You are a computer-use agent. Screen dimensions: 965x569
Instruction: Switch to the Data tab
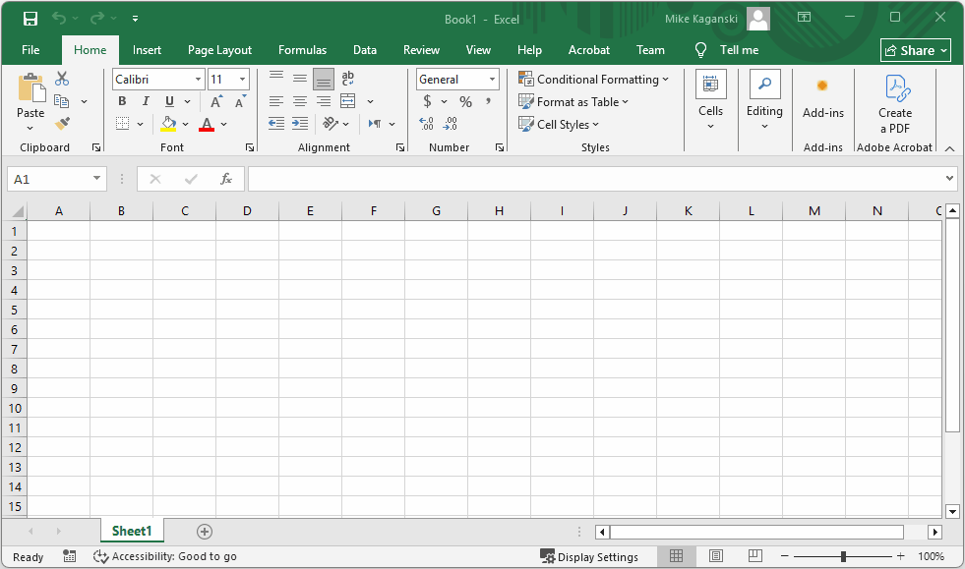tap(365, 50)
